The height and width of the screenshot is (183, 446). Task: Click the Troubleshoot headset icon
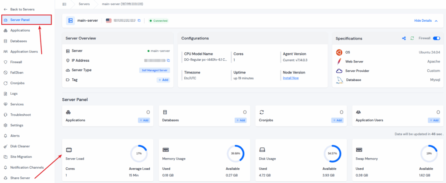click(5, 115)
